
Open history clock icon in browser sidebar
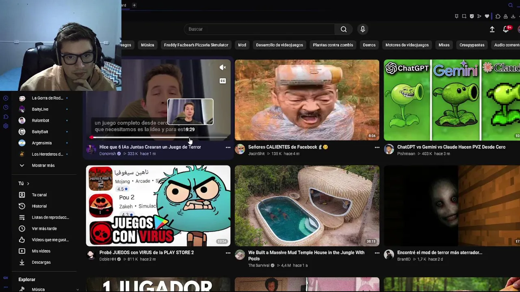[x=6, y=107]
